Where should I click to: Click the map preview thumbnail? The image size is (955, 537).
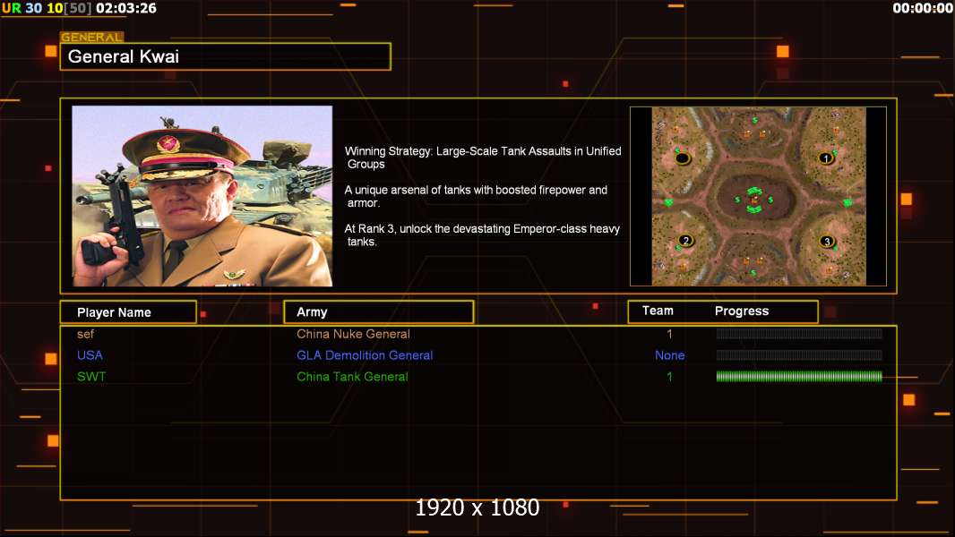758,196
